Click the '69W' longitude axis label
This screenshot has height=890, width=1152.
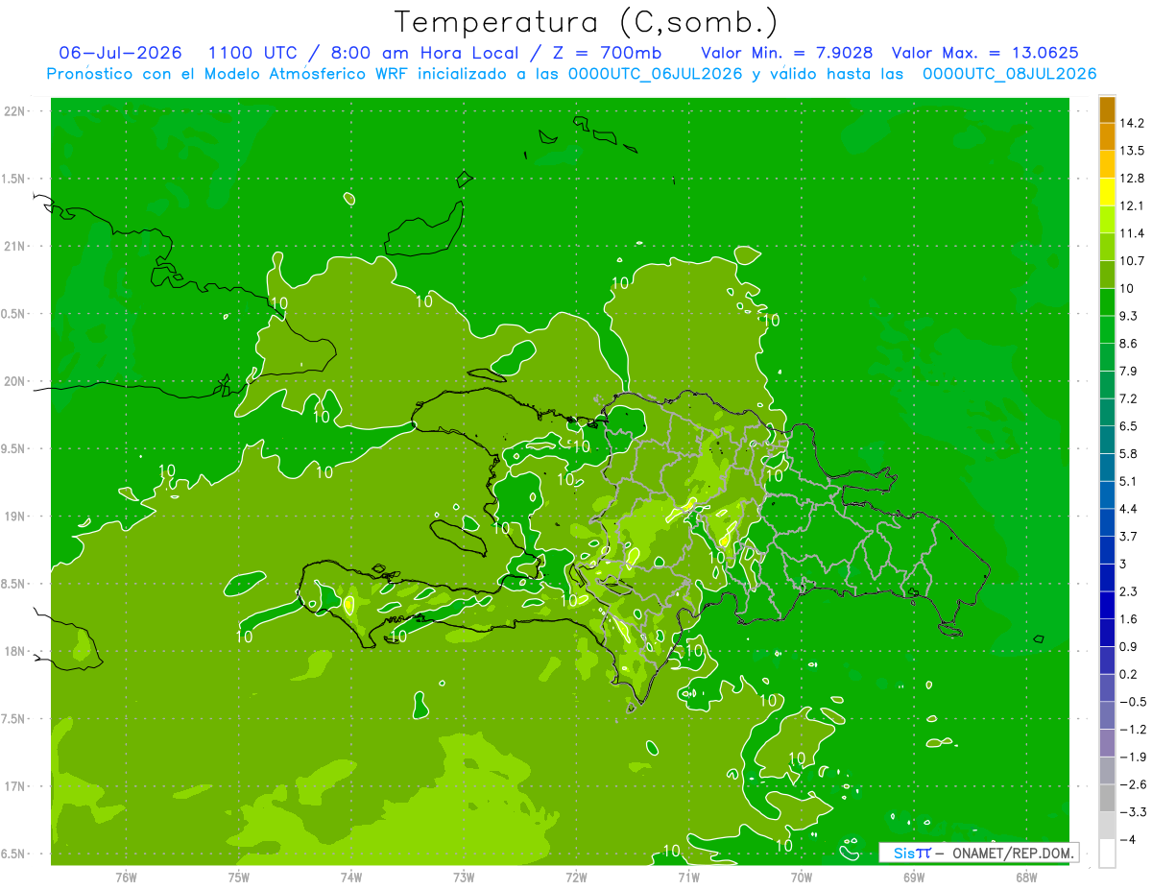913,878
